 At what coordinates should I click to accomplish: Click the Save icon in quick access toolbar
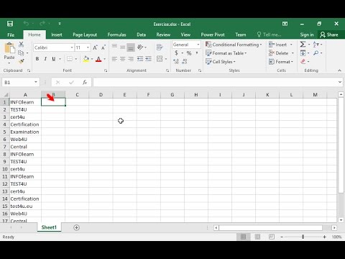10,24
